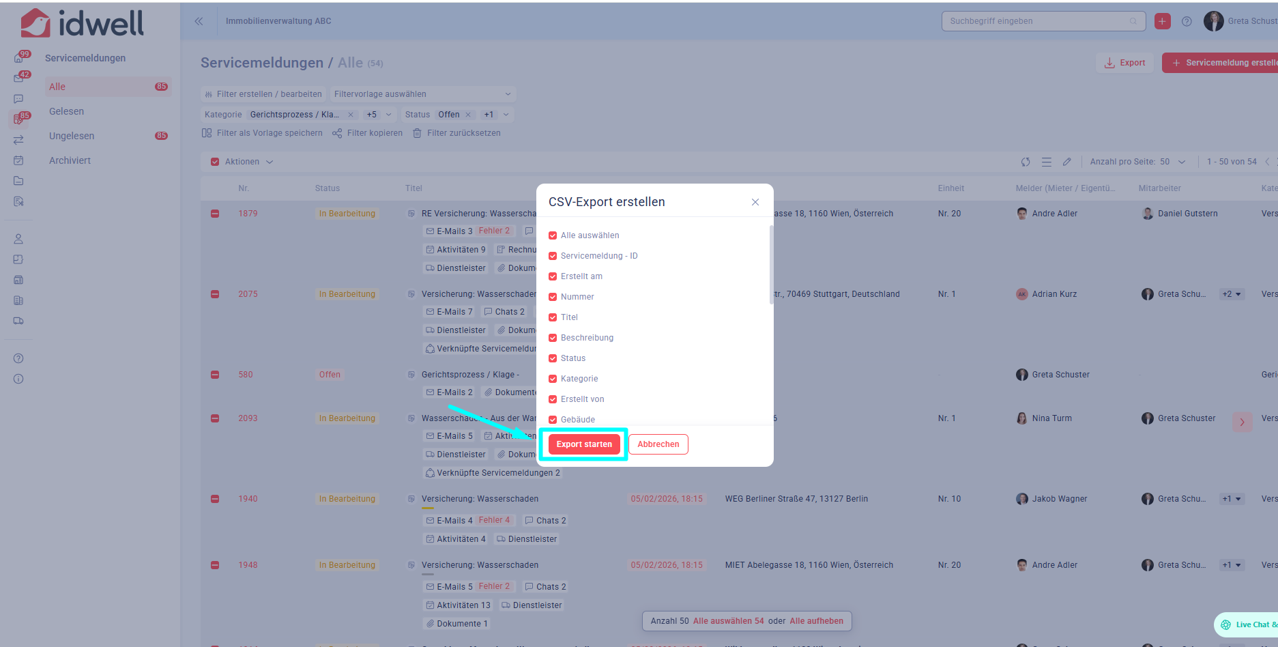The image size is (1278, 647).
Task: Open 'Archiviert' in the sidebar menu
Action: [x=70, y=160]
